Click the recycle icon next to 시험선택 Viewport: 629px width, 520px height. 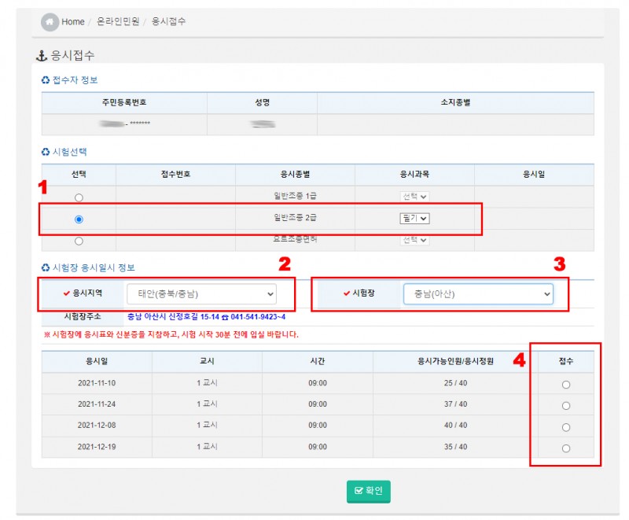46,152
